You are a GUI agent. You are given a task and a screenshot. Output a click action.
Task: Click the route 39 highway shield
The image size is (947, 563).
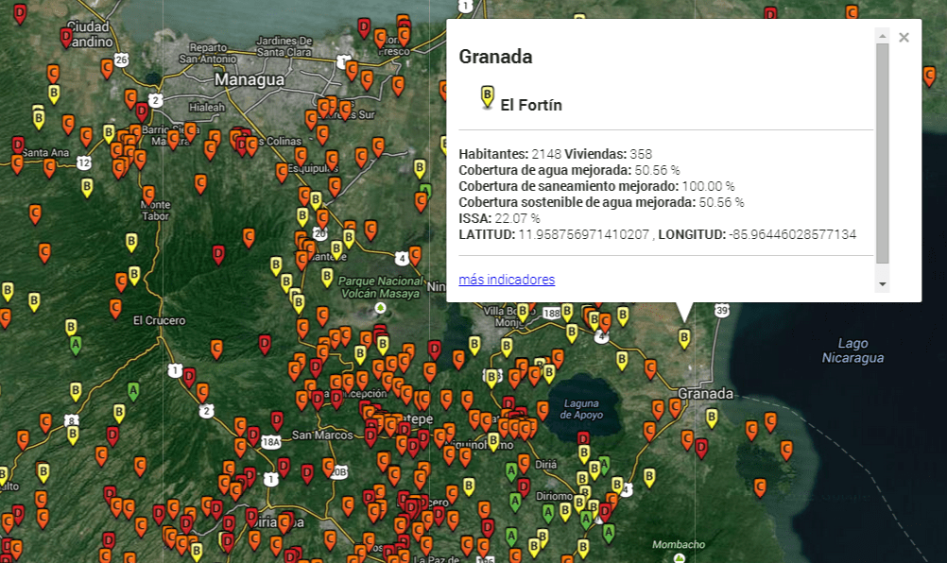[723, 310]
